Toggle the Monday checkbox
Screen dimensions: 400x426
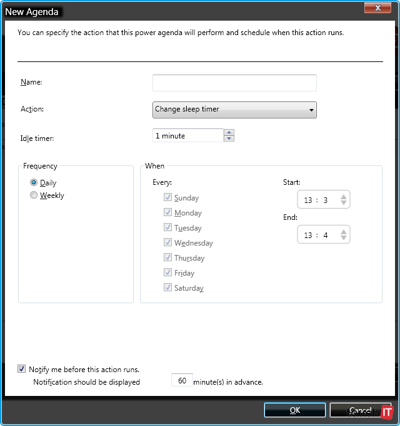167,212
